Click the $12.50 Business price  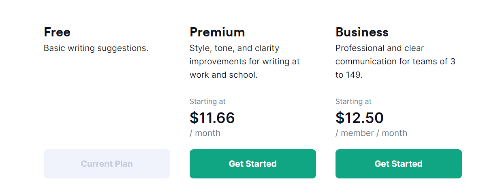pyautogui.click(x=359, y=118)
